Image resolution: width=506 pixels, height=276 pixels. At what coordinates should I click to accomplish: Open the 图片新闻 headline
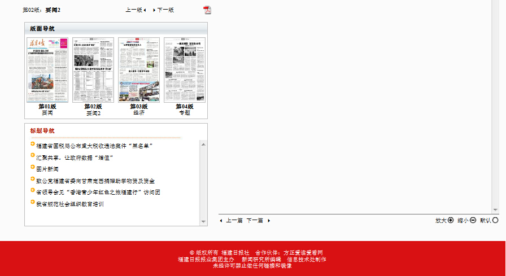47,169
